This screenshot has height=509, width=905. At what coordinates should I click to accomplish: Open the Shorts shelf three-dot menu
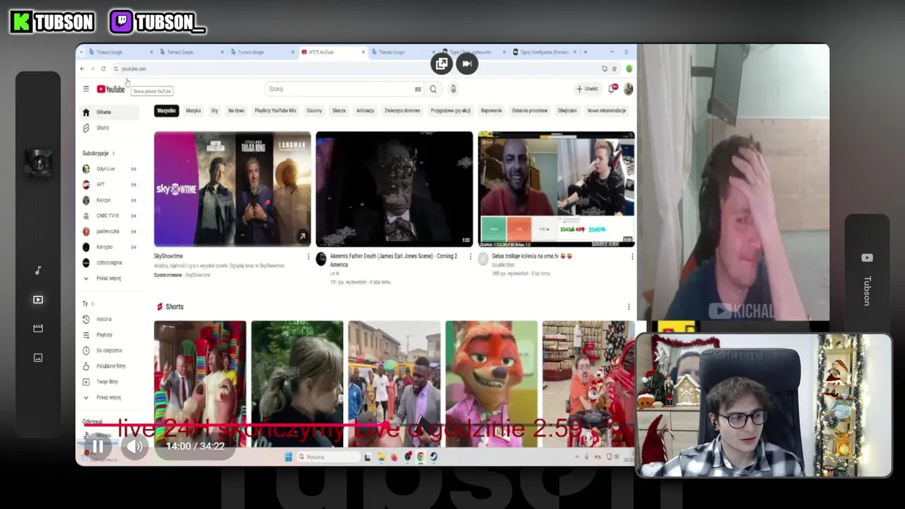click(x=629, y=307)
